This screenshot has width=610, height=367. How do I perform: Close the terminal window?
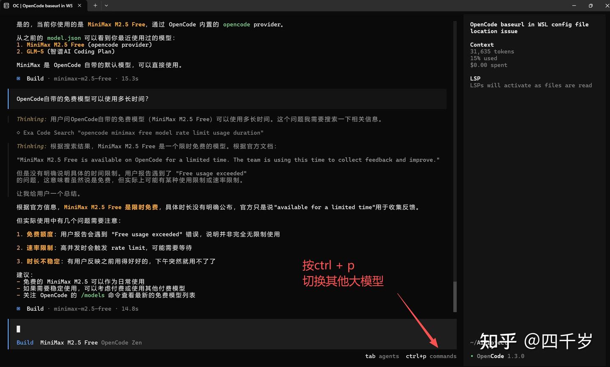click(x=607, y=6)
